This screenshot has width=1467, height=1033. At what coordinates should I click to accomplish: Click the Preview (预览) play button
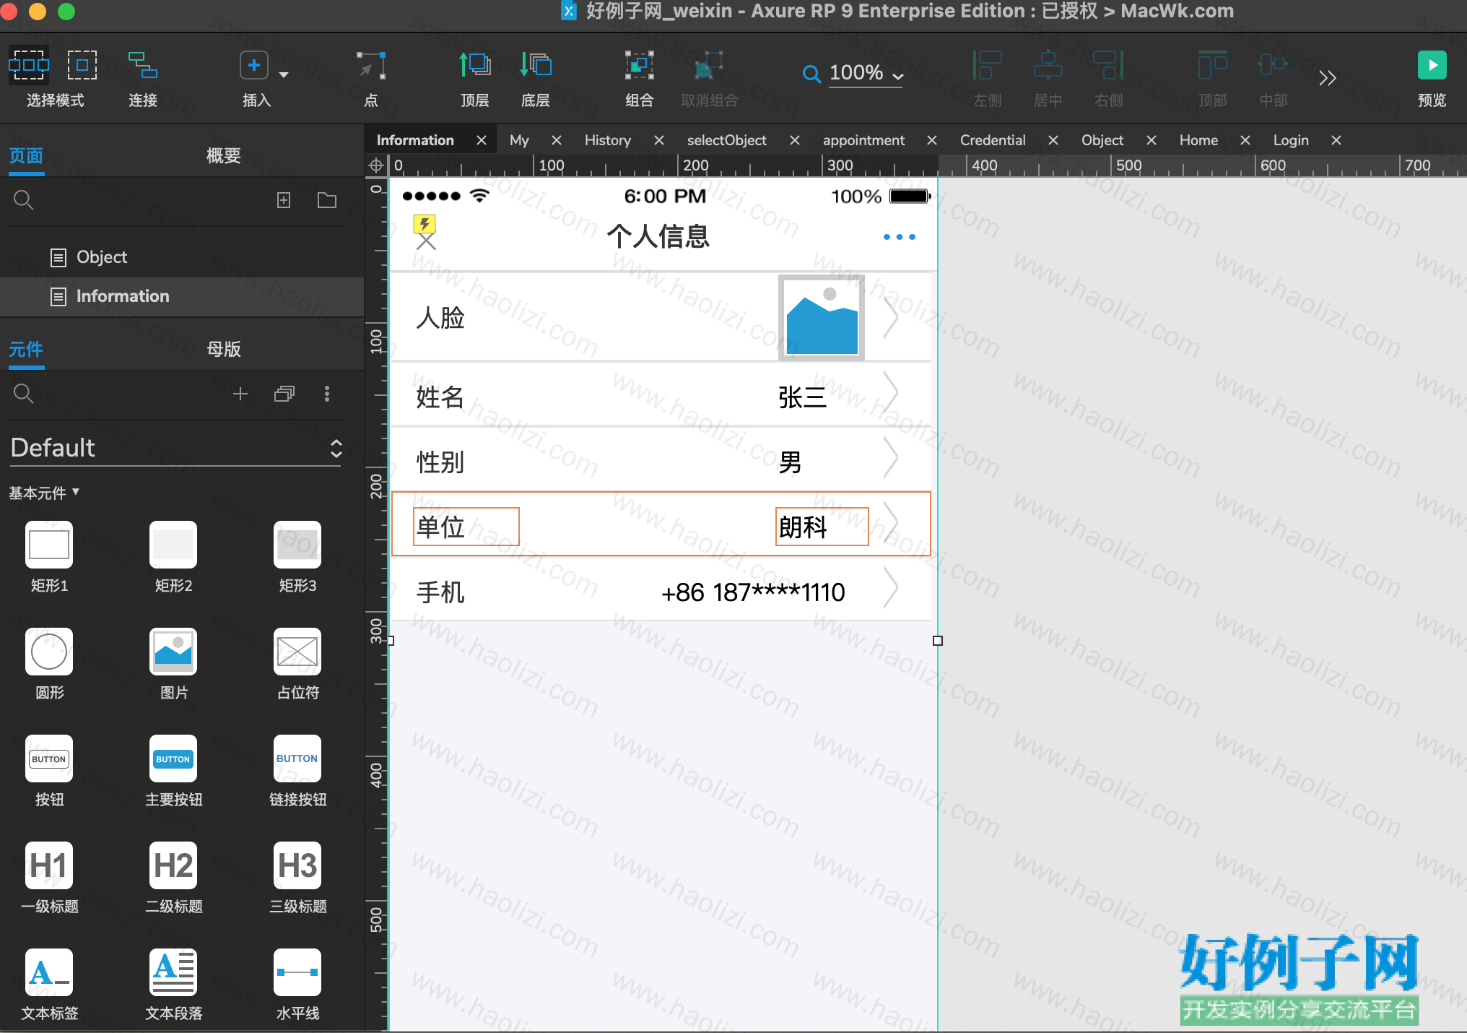tap(1432, 65)
